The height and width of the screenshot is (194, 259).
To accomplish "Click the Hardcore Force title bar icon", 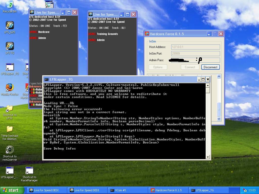I will click(147, 34).
